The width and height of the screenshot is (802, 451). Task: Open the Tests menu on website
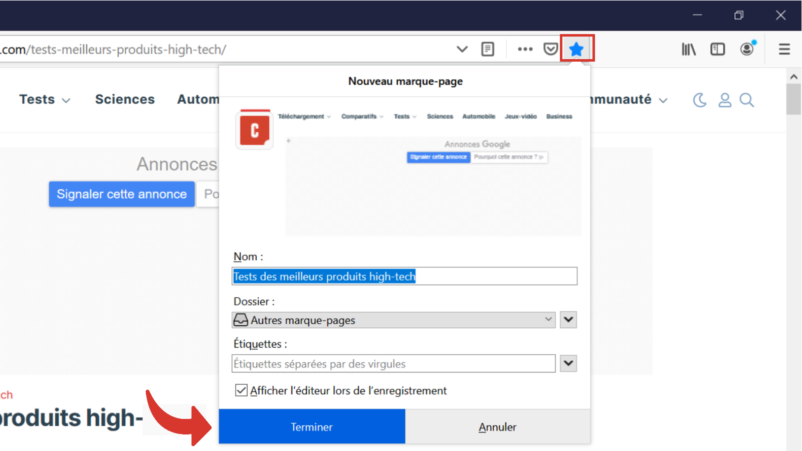tap(45, 99)
